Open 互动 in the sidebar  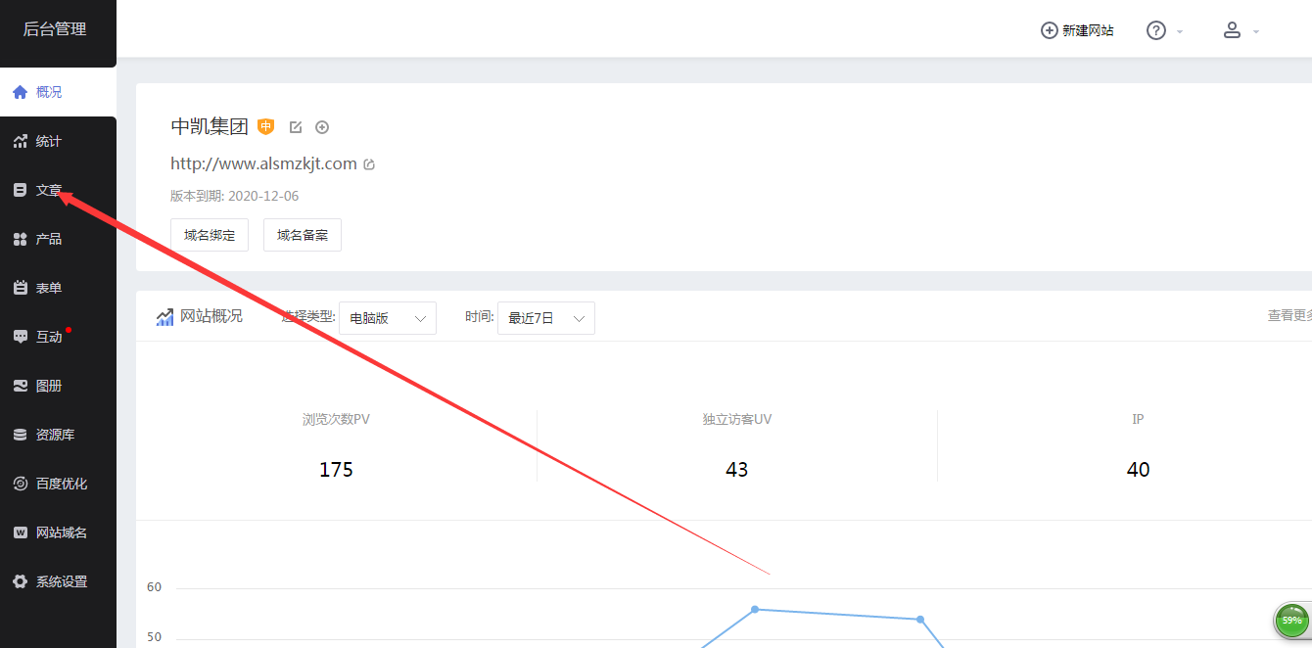[49, 337]
